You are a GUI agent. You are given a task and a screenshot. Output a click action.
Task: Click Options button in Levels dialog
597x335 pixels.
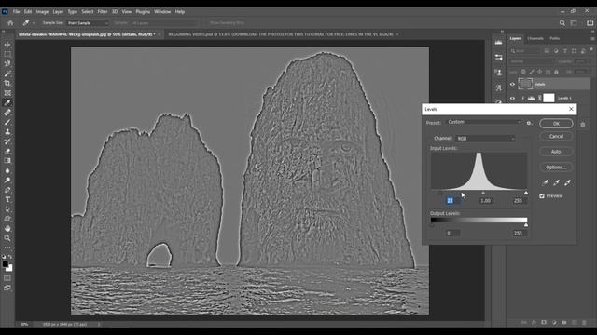coord(556,167)
